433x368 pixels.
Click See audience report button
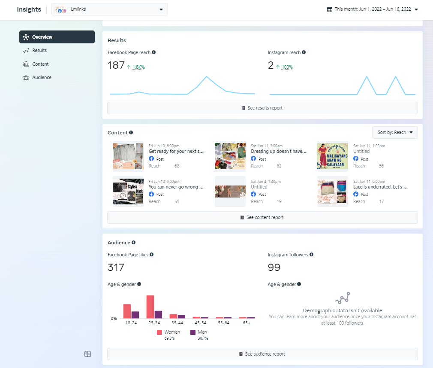tap(262, 354)
